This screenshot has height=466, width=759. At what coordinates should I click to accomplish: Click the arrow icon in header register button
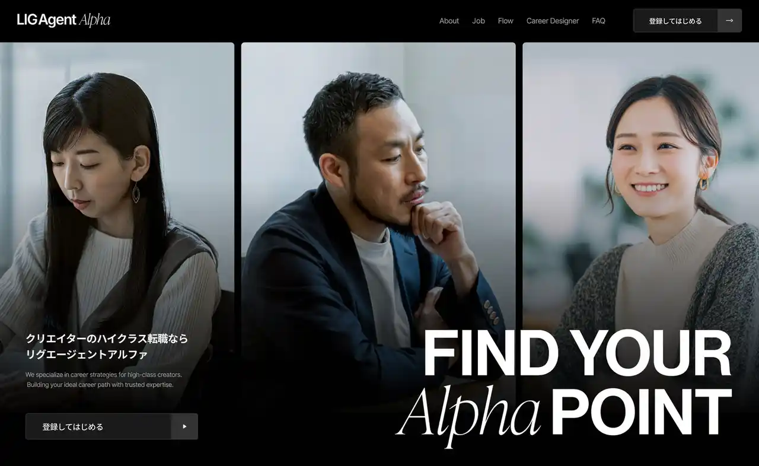729,21
